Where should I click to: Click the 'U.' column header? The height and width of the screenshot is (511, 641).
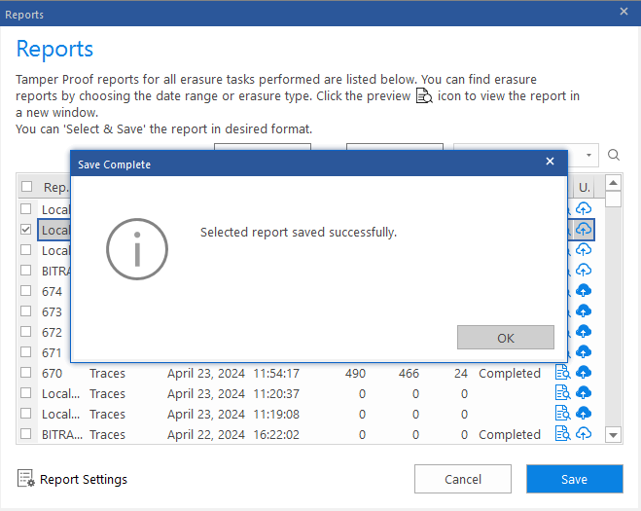585,188
